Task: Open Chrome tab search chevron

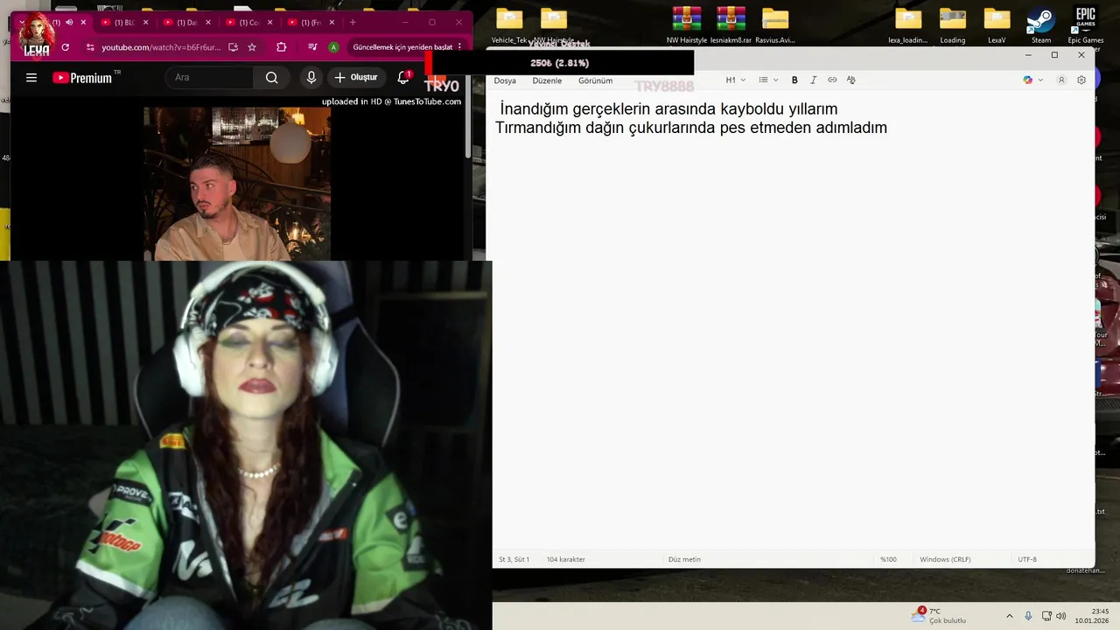Action: tap(22, 22)
